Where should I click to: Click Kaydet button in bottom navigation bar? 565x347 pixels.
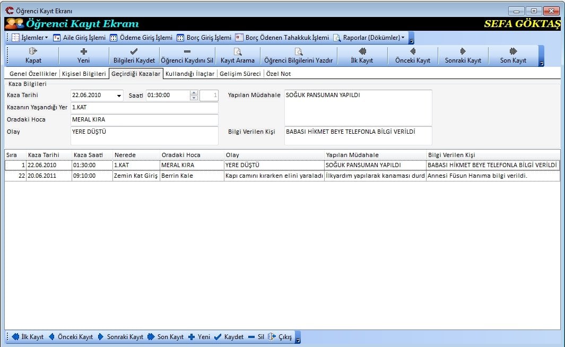point(229,337)
